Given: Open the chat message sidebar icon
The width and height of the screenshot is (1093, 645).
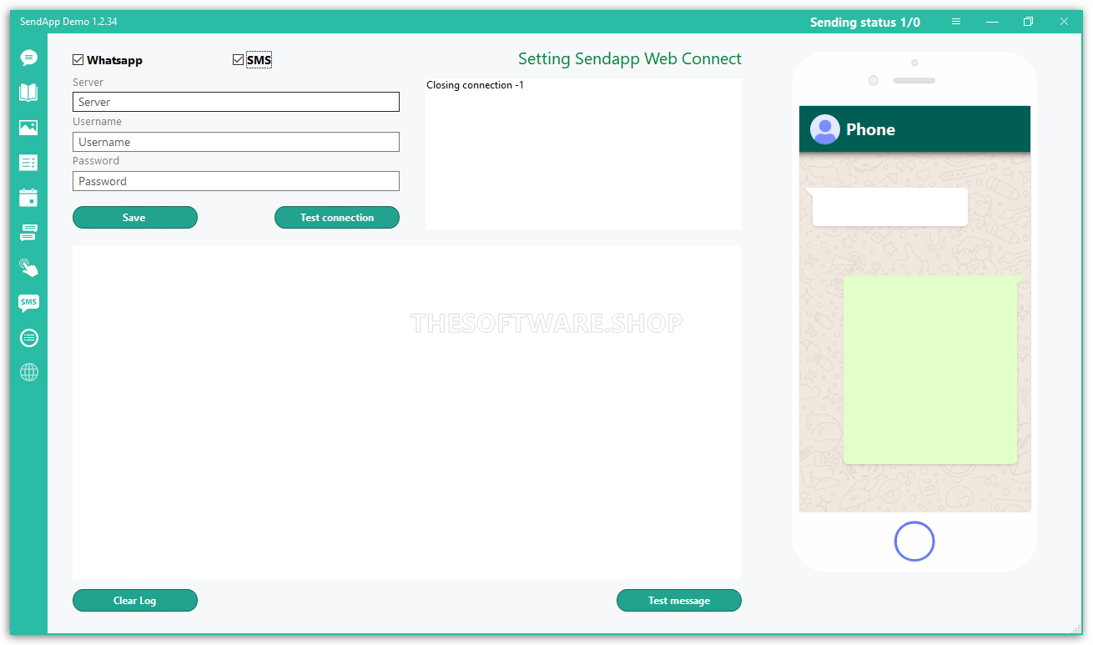Looking at the screenshot, I should click(28, 58).
